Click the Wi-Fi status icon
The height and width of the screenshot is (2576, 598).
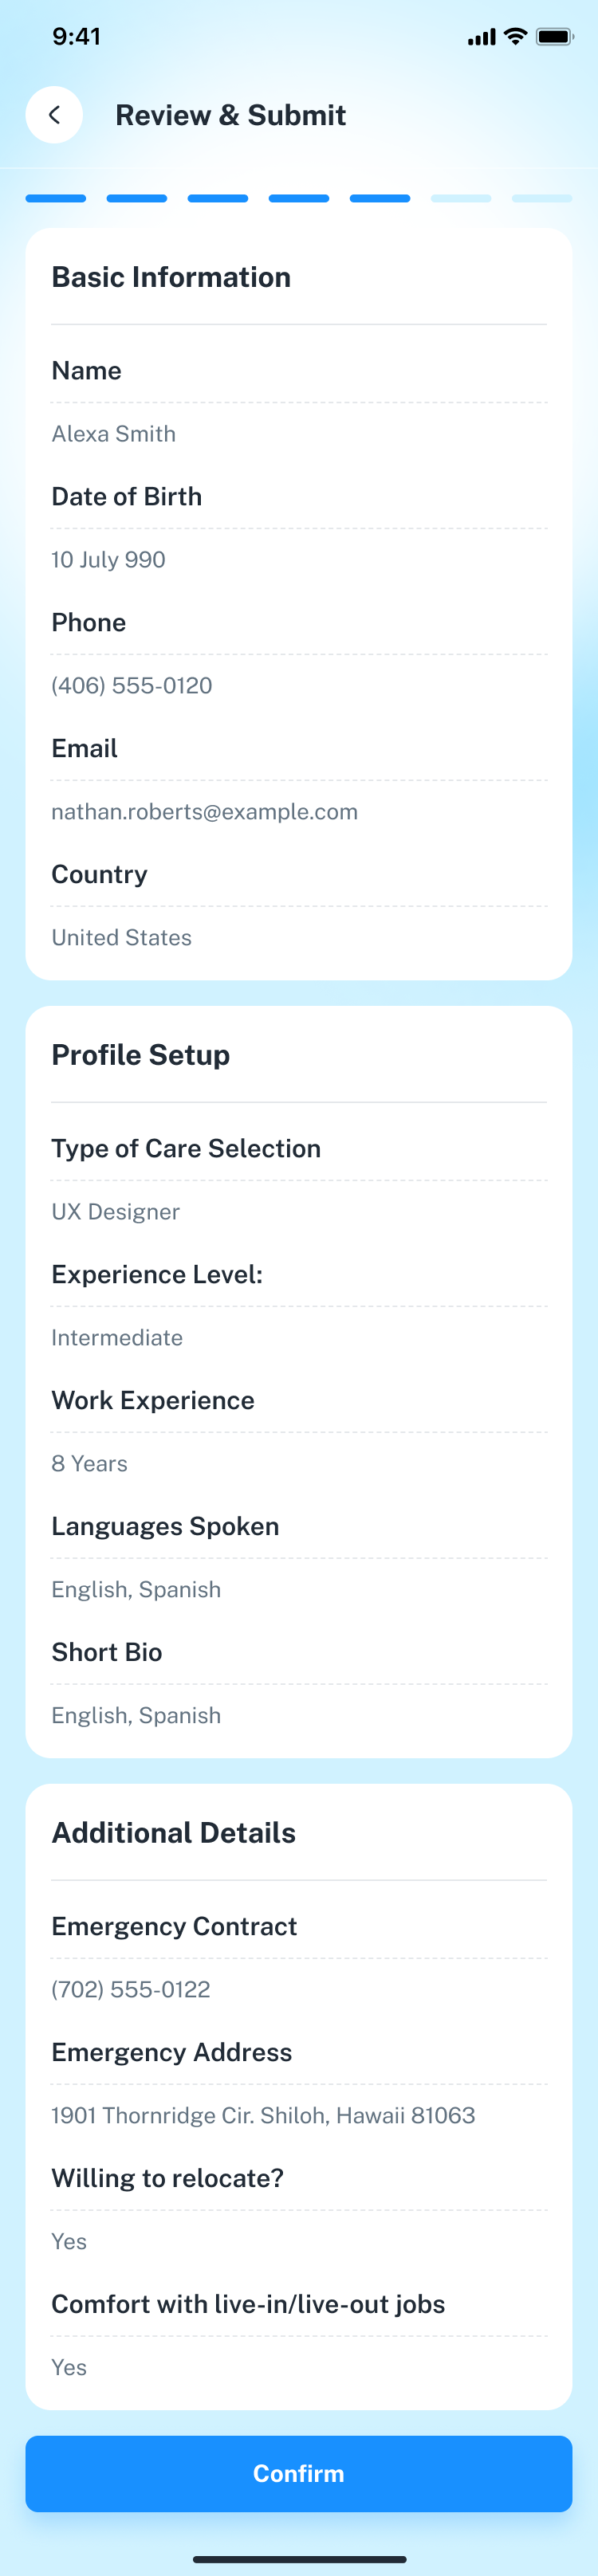click(515, 37)
